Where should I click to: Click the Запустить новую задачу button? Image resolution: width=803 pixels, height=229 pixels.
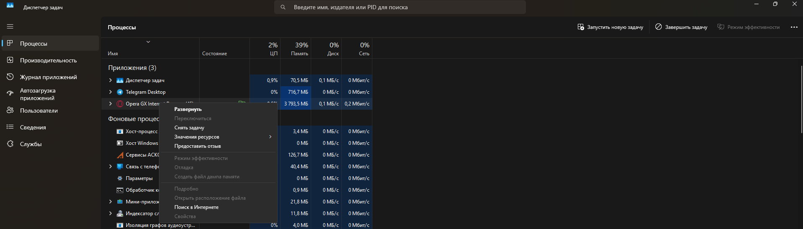point(610,27)
